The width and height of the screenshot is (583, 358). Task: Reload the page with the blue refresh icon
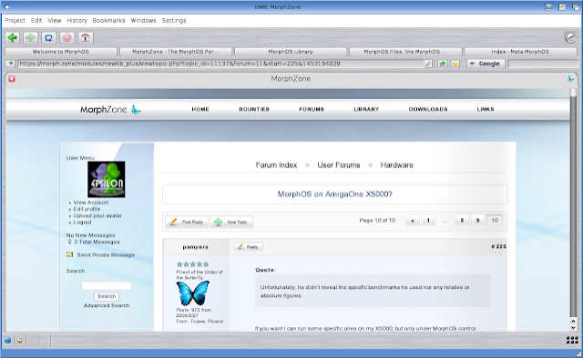48,38
